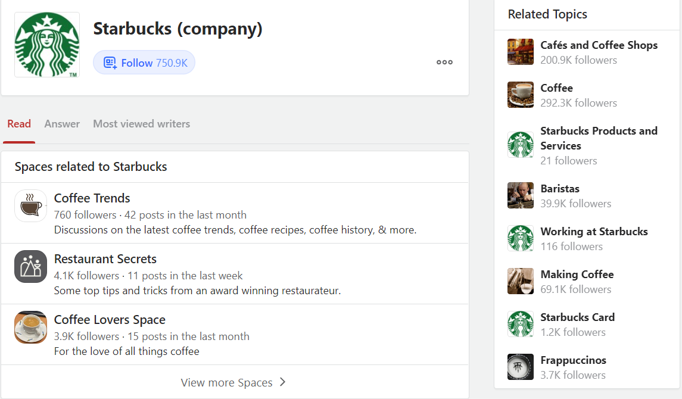682x399 pixels.
Task: Click the '69.1K followers' count
Action: click(575, 289)
